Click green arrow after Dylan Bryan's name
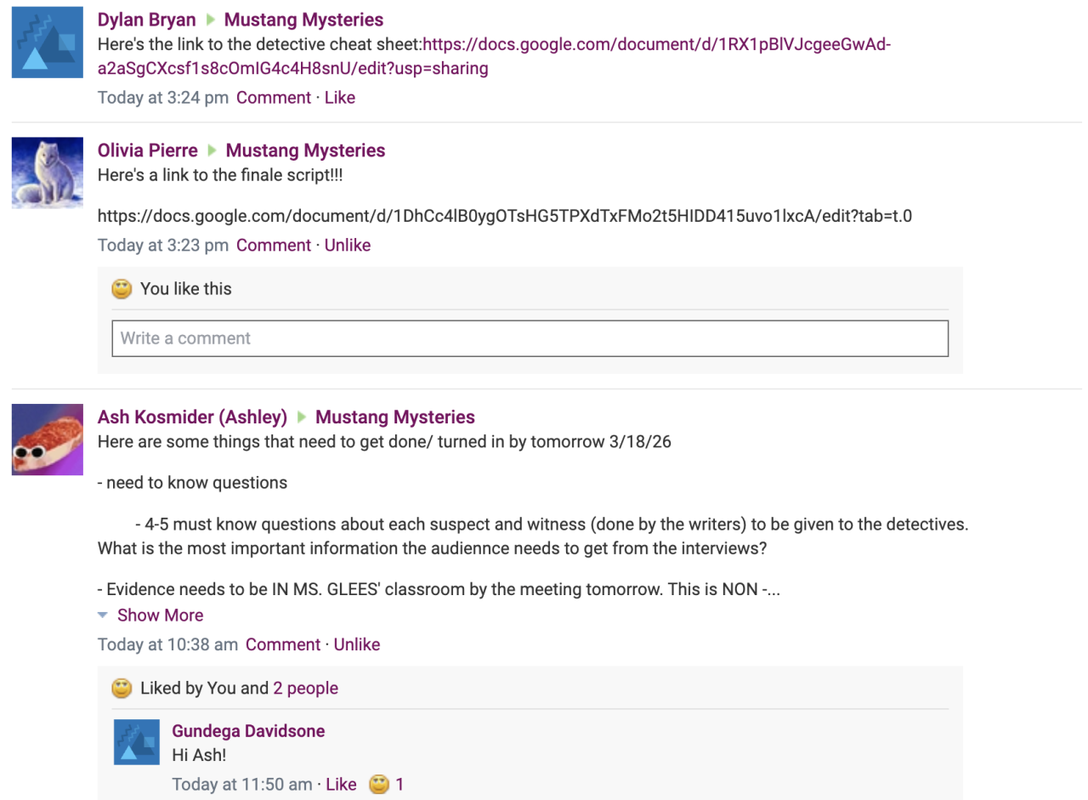 pyautogui.click(x=210, y=20)
